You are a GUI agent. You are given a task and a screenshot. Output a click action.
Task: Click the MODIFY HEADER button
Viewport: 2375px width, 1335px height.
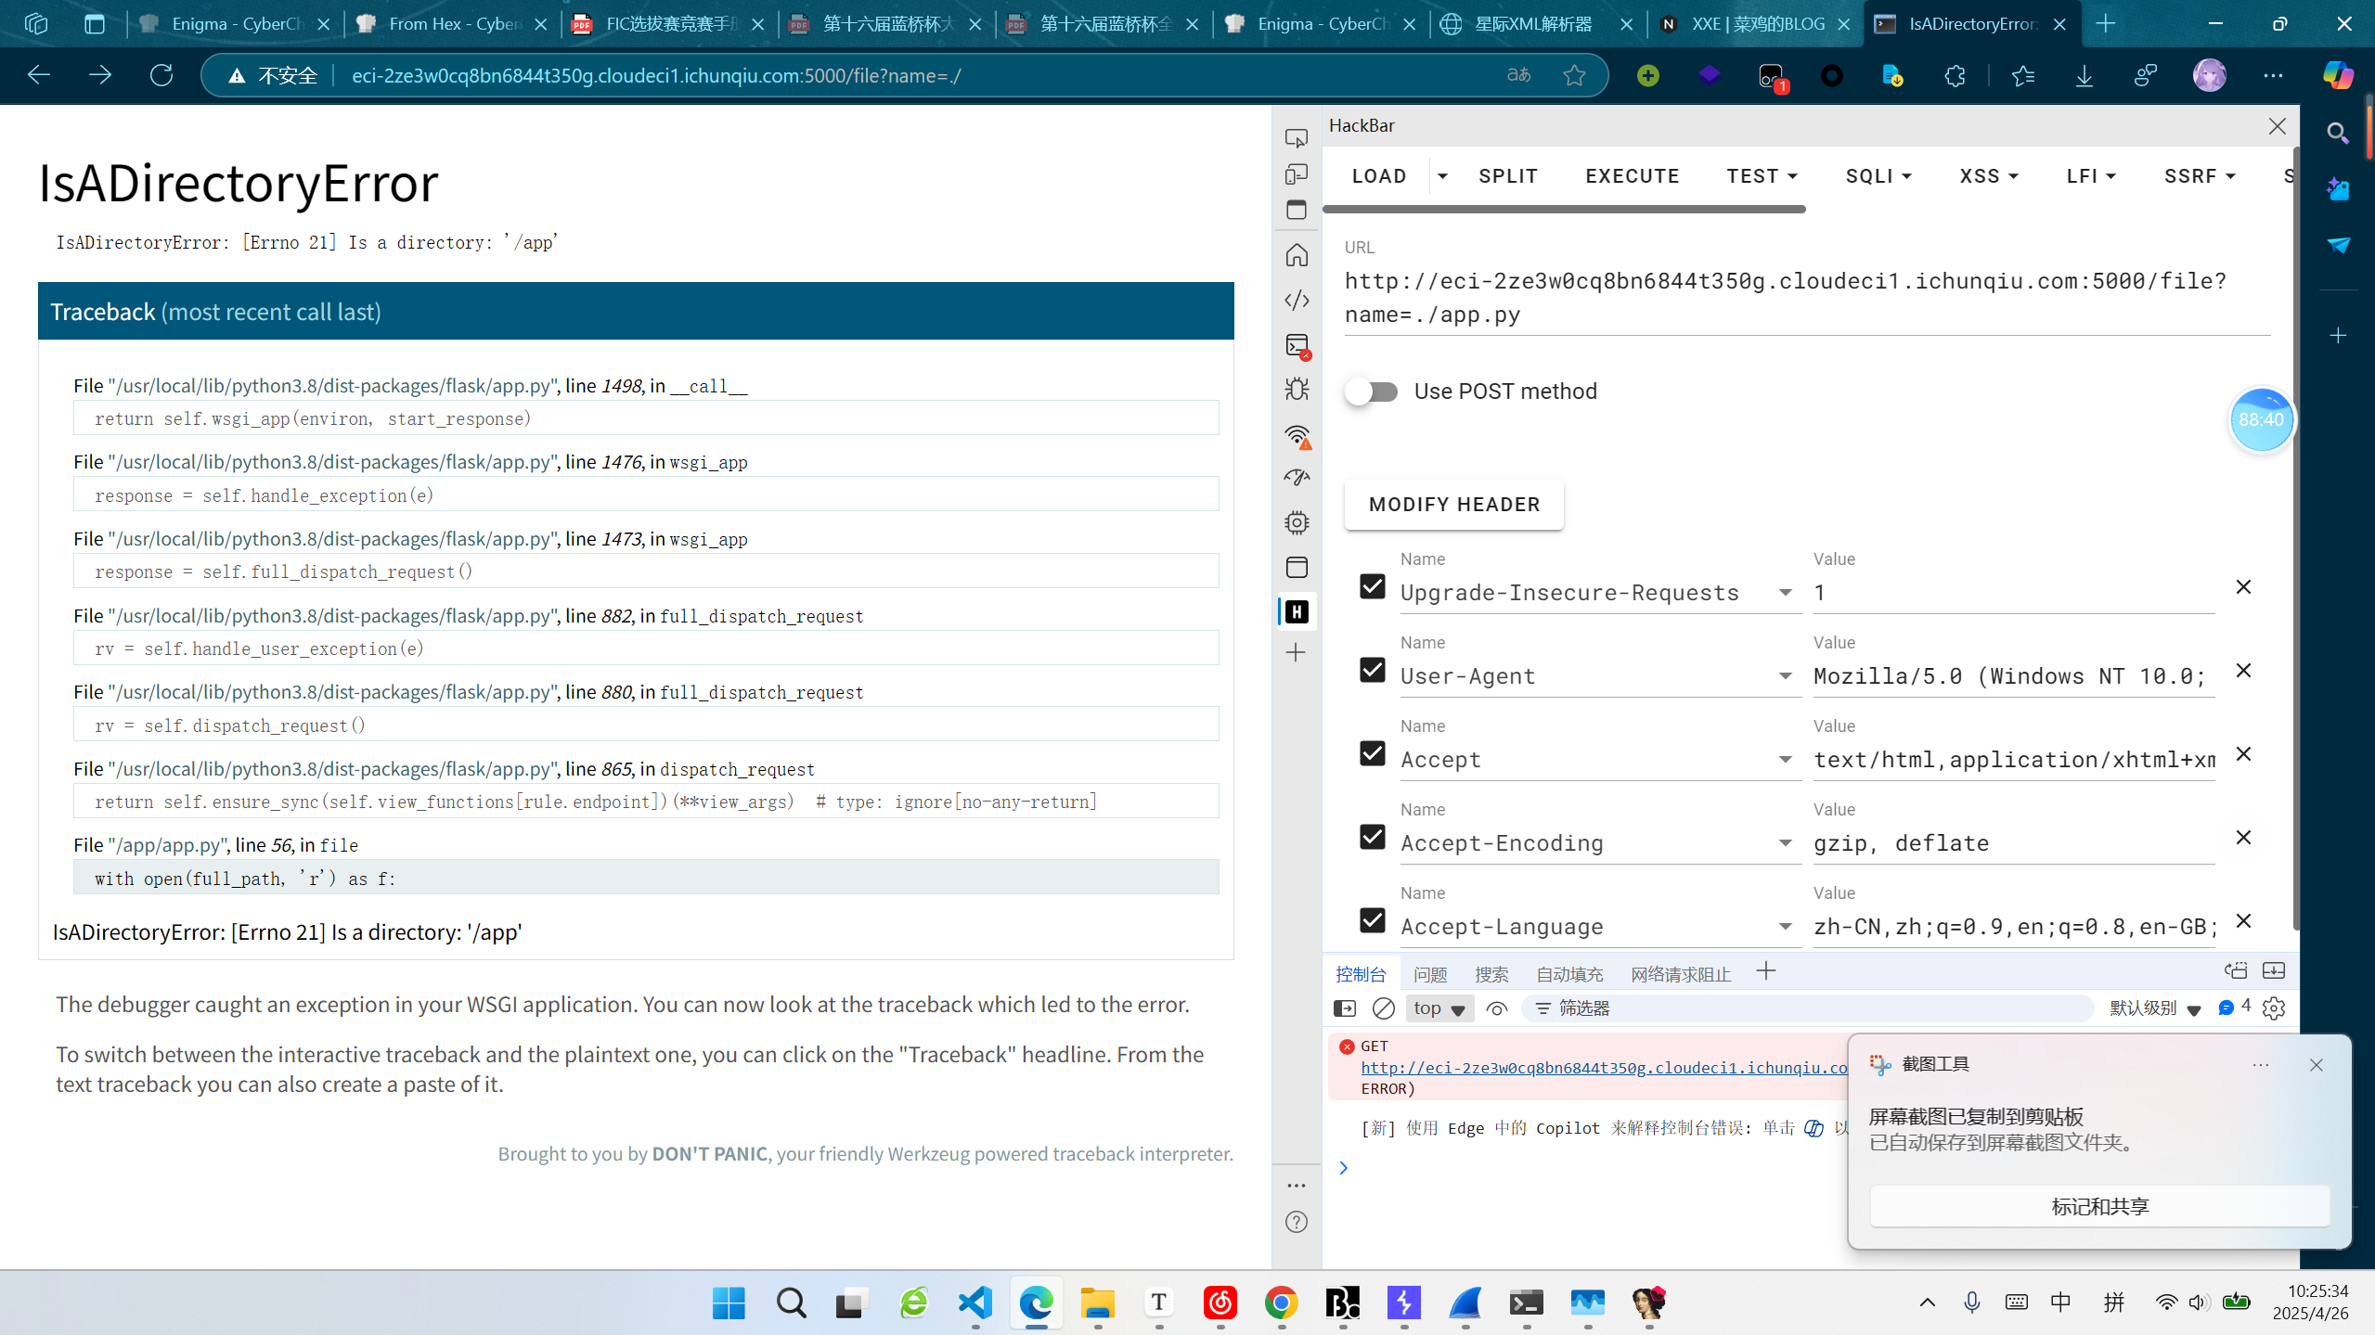click(x=1453, y=505)
